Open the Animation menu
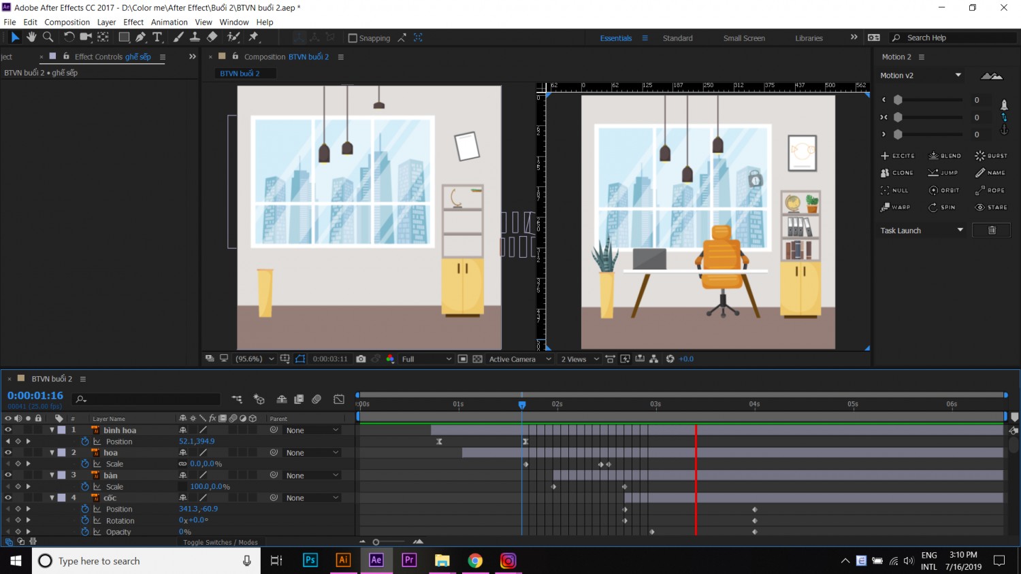Viewport: 1021px width, 574px height. (169, 22)
